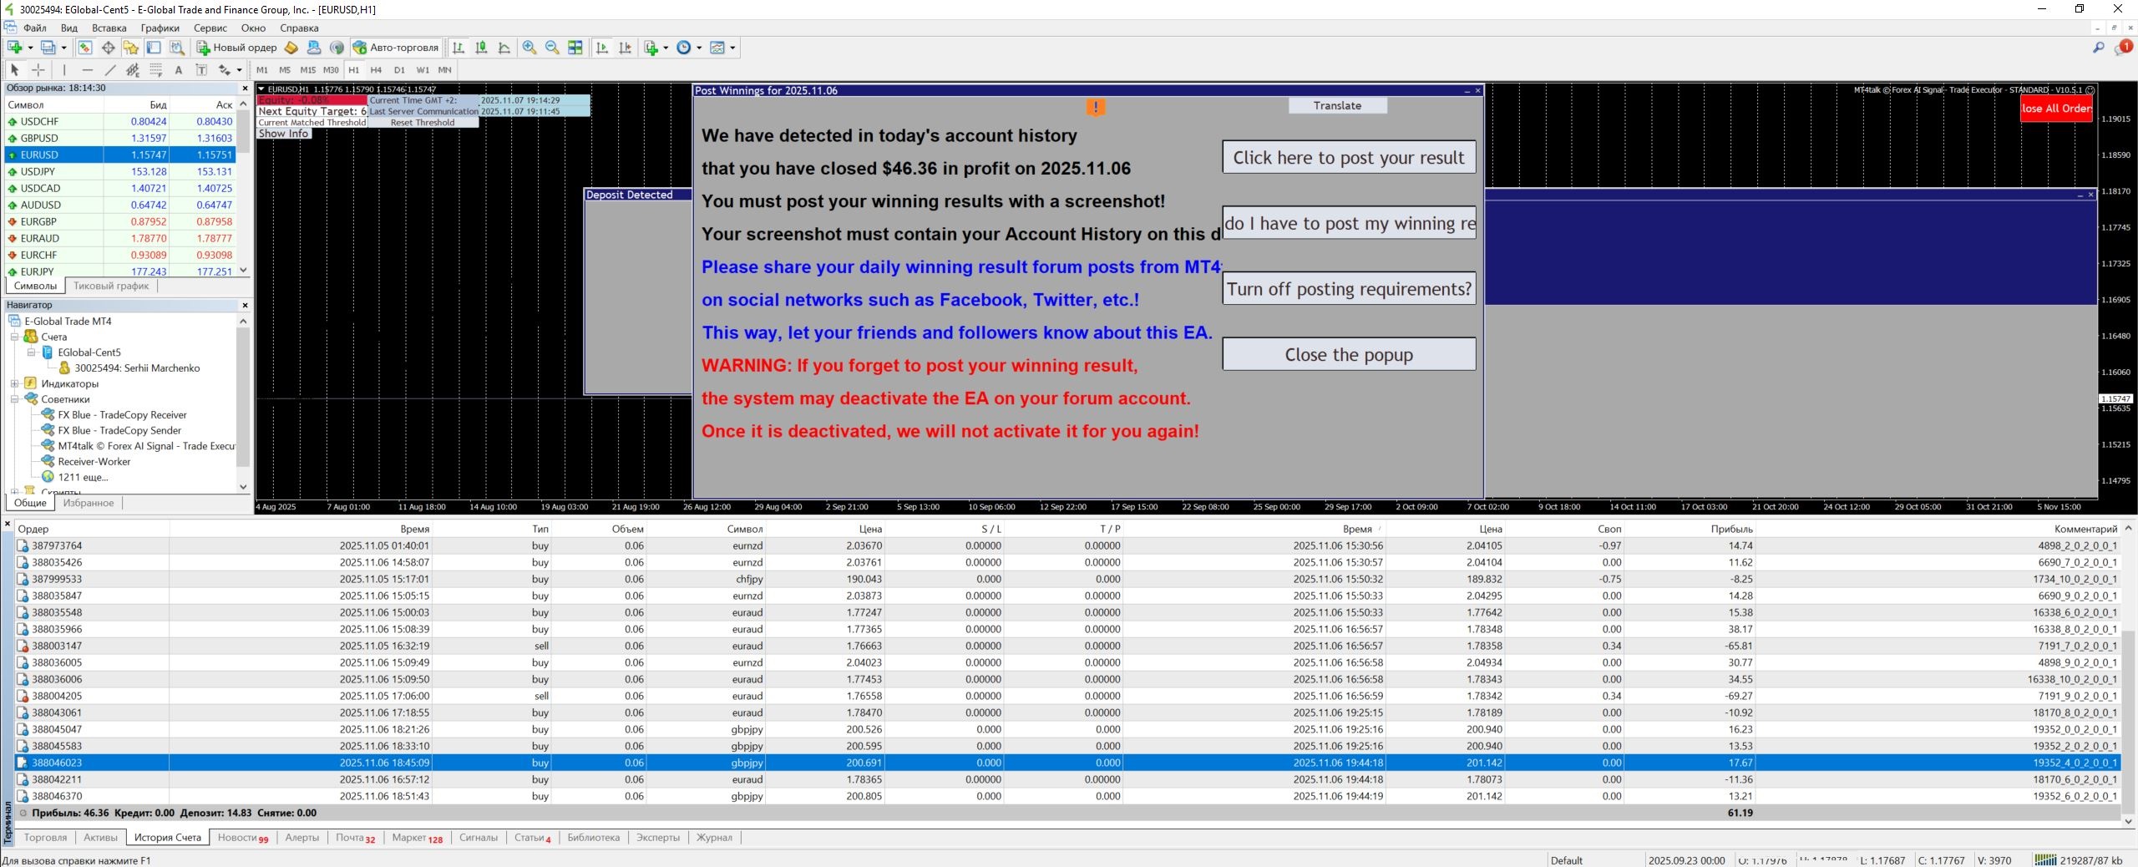Expand the Индикаторы tree node
Image resolution: width=2138 pixels, height=867 pixels.
click(14, 383)
